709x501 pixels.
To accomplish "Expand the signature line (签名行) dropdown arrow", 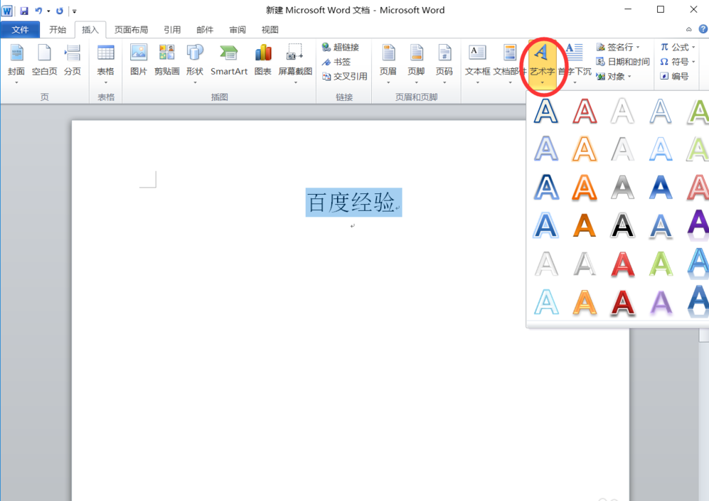I will point(638,47).
